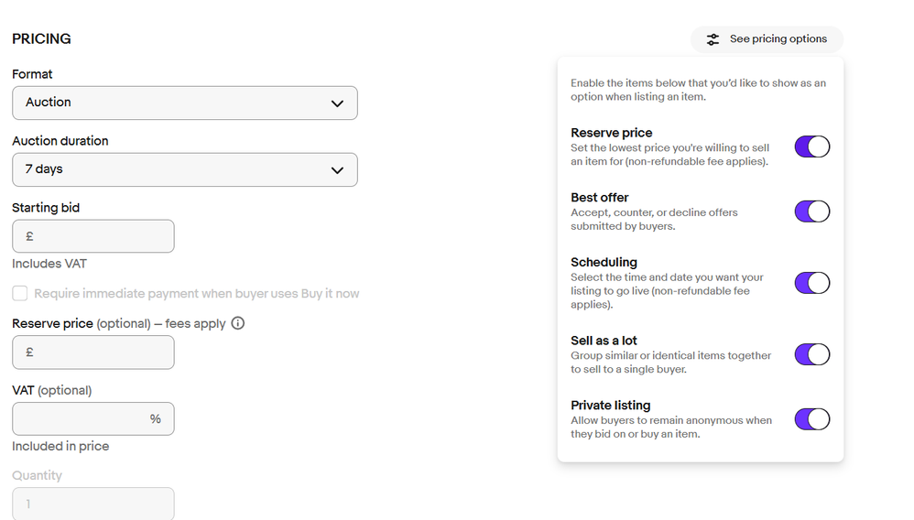This screenshot has width=914, height=520.
Task: Switch off the Scheduling toggle
Action: (811, 283)
